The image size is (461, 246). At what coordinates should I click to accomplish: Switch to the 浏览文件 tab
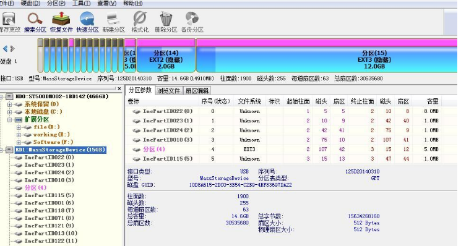[x=168, y=90]
